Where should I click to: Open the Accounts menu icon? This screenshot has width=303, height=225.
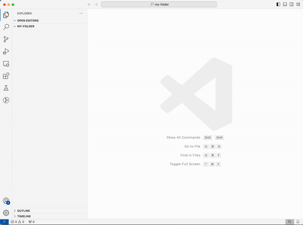[x=6, y=201]
